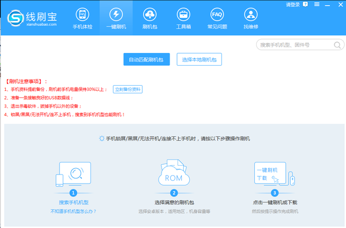Click note 2 about USB数据线
The image size is (346, 228).
coord(39,98)
